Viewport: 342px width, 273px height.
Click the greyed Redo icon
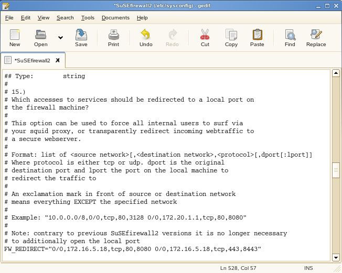(x=172, y=38)
